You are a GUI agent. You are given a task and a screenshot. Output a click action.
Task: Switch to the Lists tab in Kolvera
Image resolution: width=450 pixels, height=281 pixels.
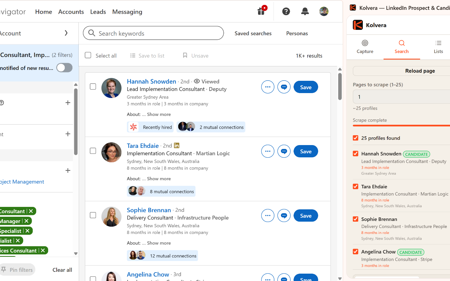click(438, 47)
